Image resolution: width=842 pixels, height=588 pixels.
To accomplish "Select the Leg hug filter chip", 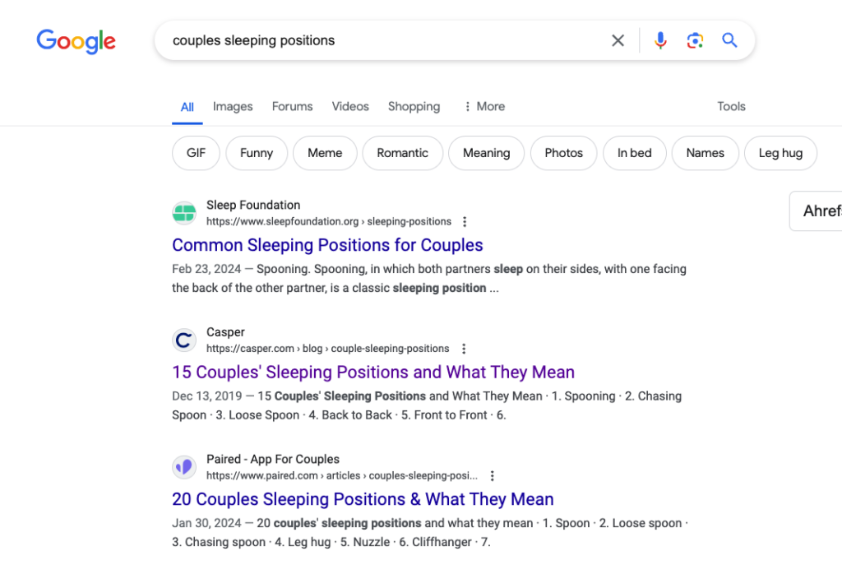I will point(780,153).
